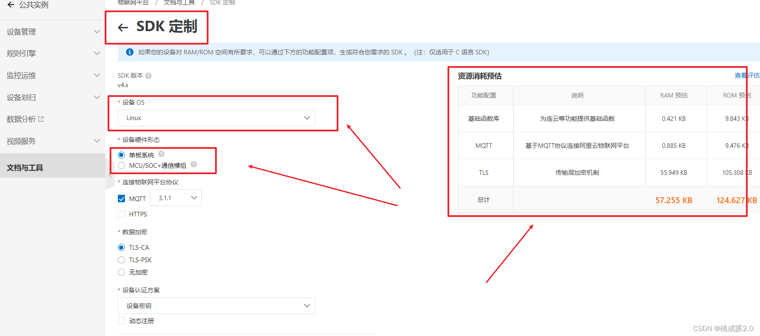
Task: Click 为连云等功能提供基础函数 description
Action: click(577, 118)
